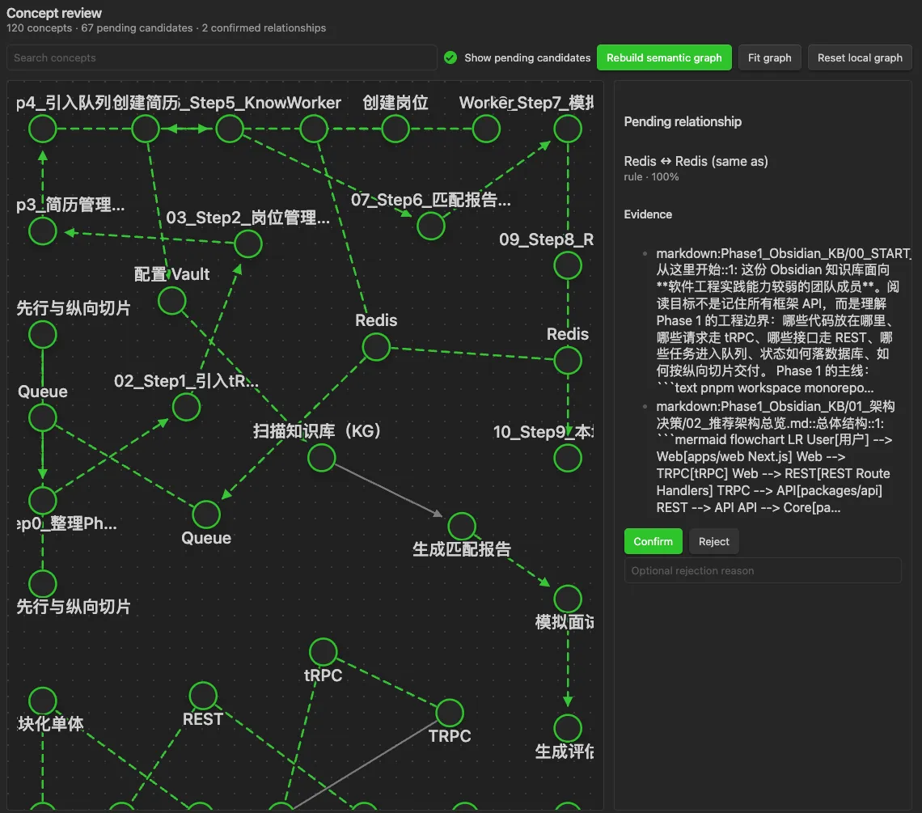Click the Concept review title
This screenshot has height=813, width=922.
[x=53, y=13]
